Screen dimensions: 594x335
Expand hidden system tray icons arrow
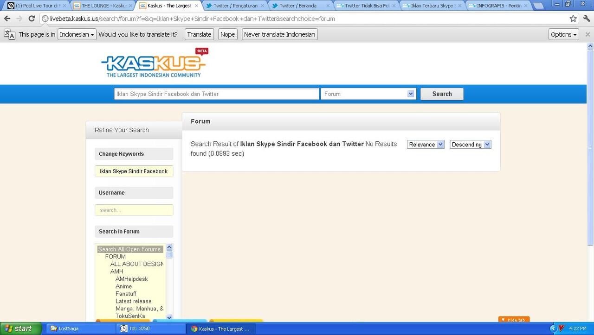553,329
